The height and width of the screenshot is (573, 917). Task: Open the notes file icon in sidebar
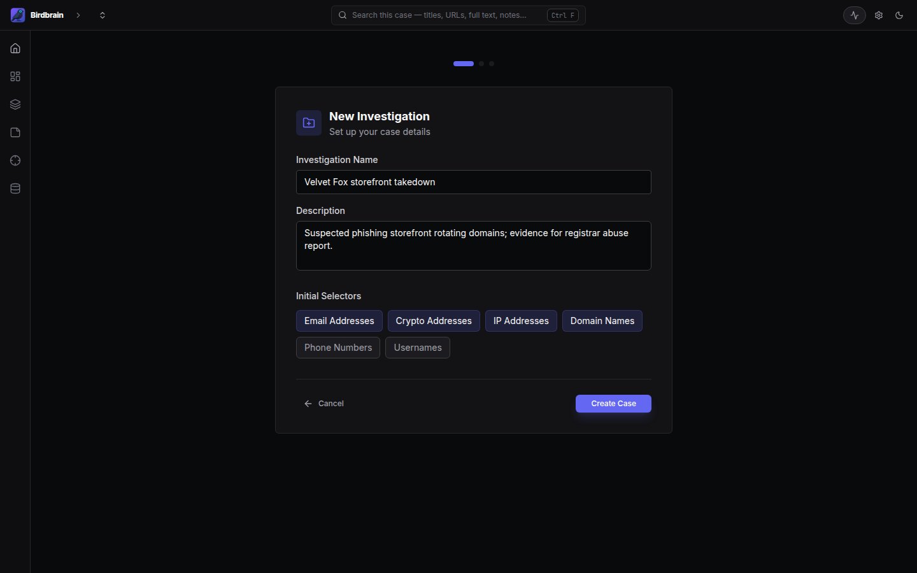(x=15, y=132)
